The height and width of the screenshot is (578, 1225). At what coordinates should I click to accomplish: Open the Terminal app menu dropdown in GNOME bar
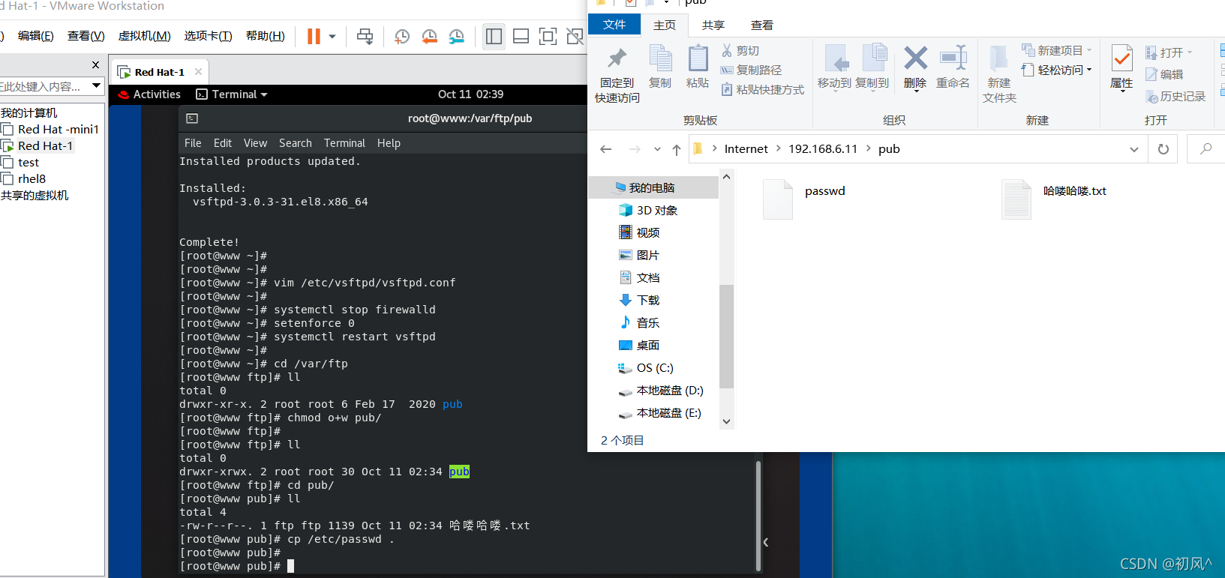tap(232, 94)
